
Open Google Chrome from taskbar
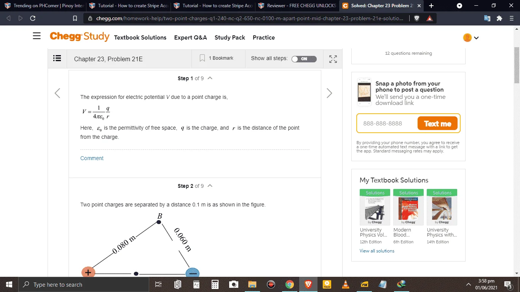(x=290, y=284)
